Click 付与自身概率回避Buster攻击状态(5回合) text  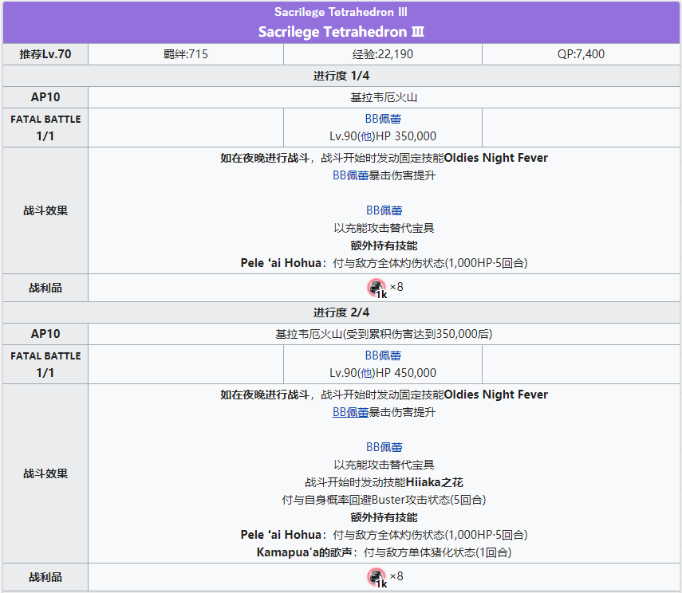click(384, 500)
